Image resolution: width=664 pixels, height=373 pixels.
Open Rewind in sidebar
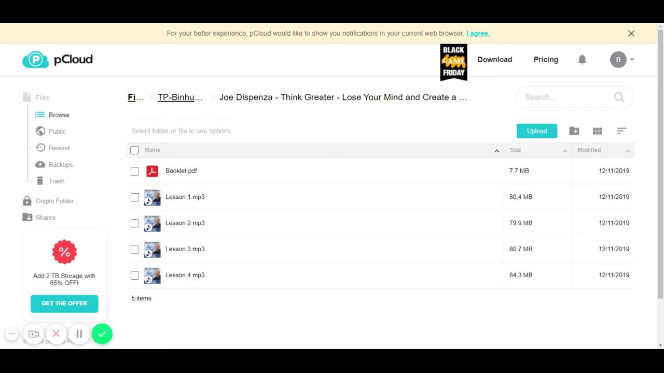point(52,148)
